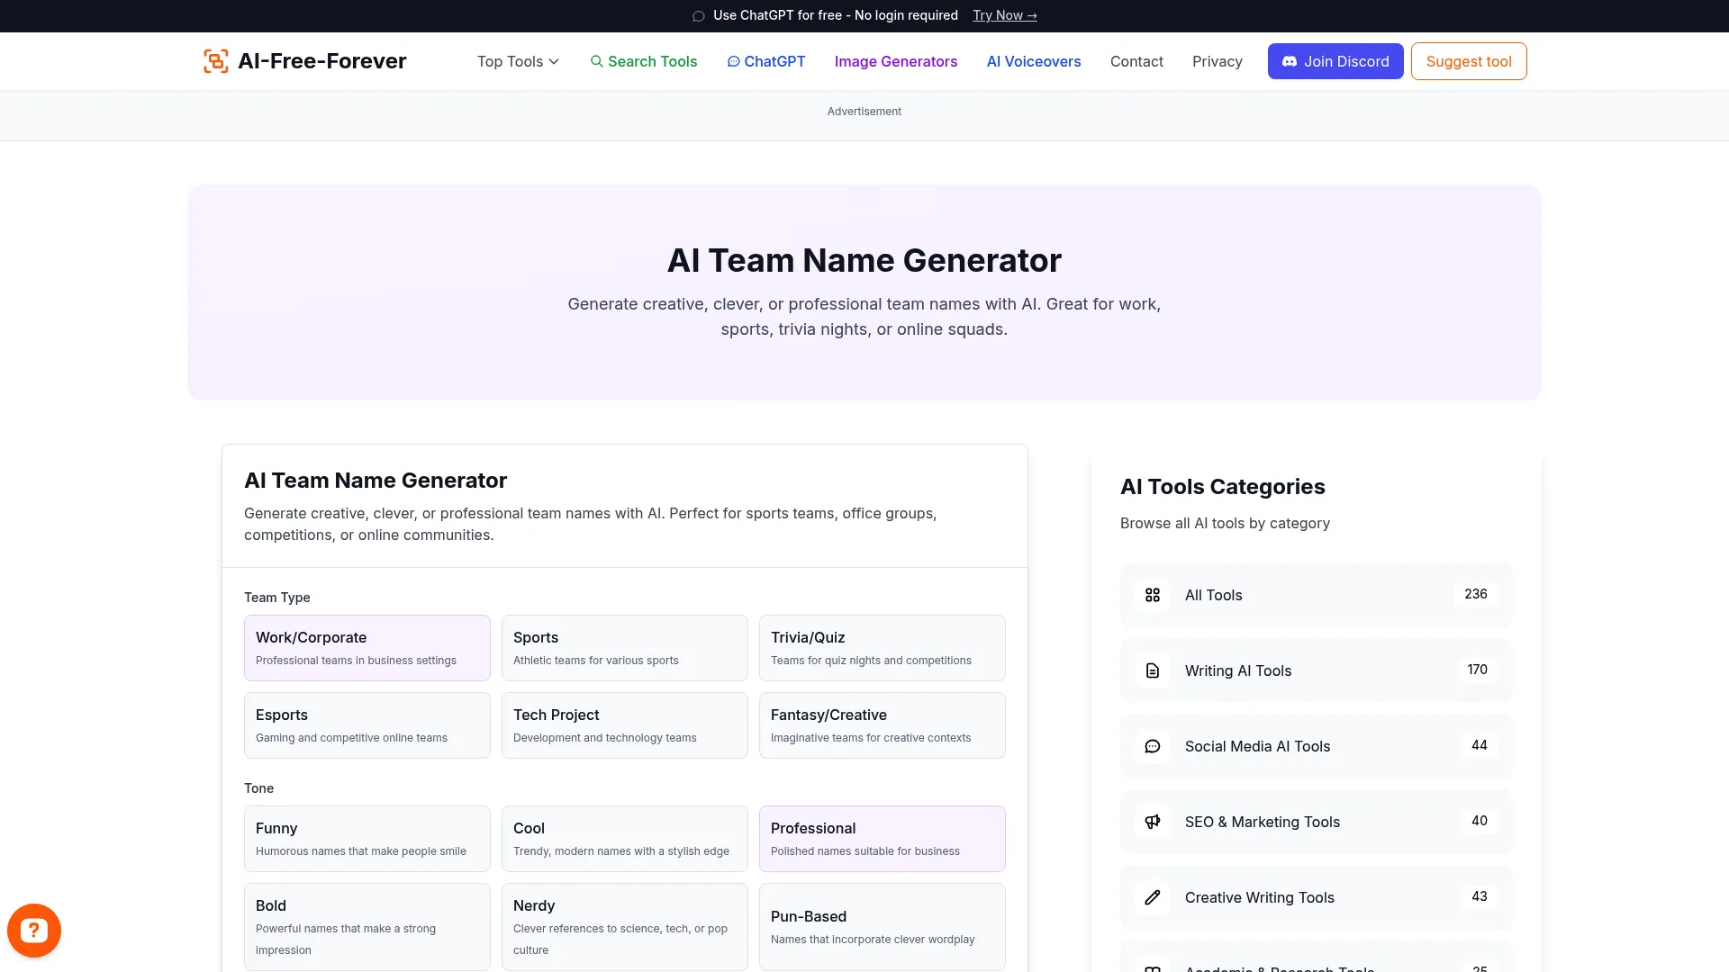Screen dimensions: 1729x972
Task: Click the document icon next to Writing AI Tools
Action: 1152,670
